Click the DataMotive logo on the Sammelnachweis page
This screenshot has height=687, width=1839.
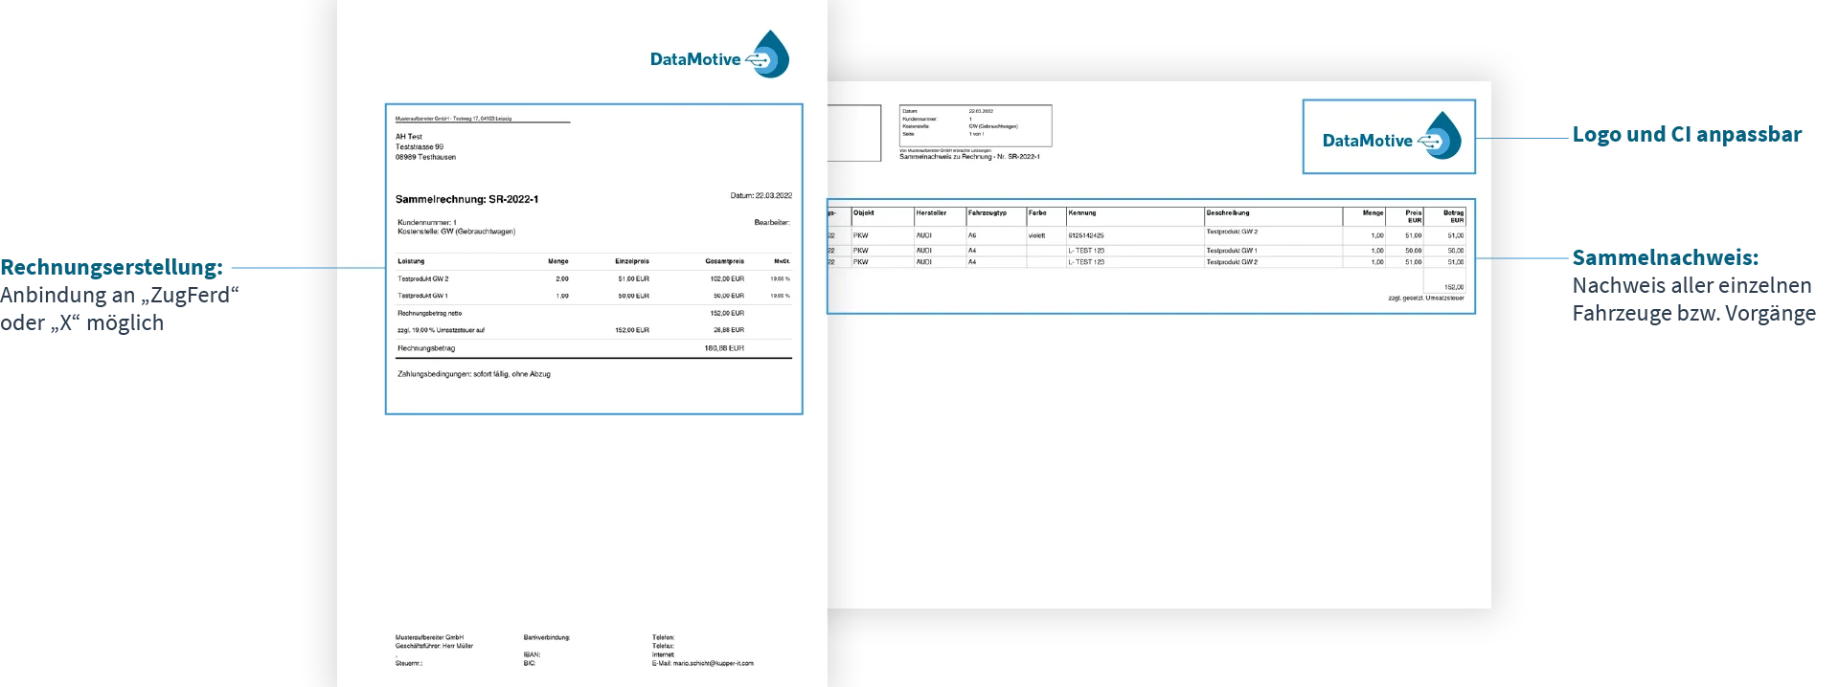pyautogui.click(x=1392, y=136)
